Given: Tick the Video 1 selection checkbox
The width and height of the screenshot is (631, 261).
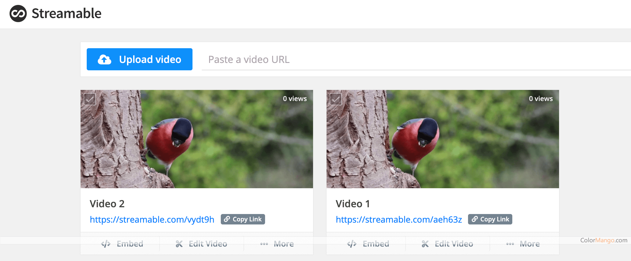Looking at the screenshot, I should [336, 99].
